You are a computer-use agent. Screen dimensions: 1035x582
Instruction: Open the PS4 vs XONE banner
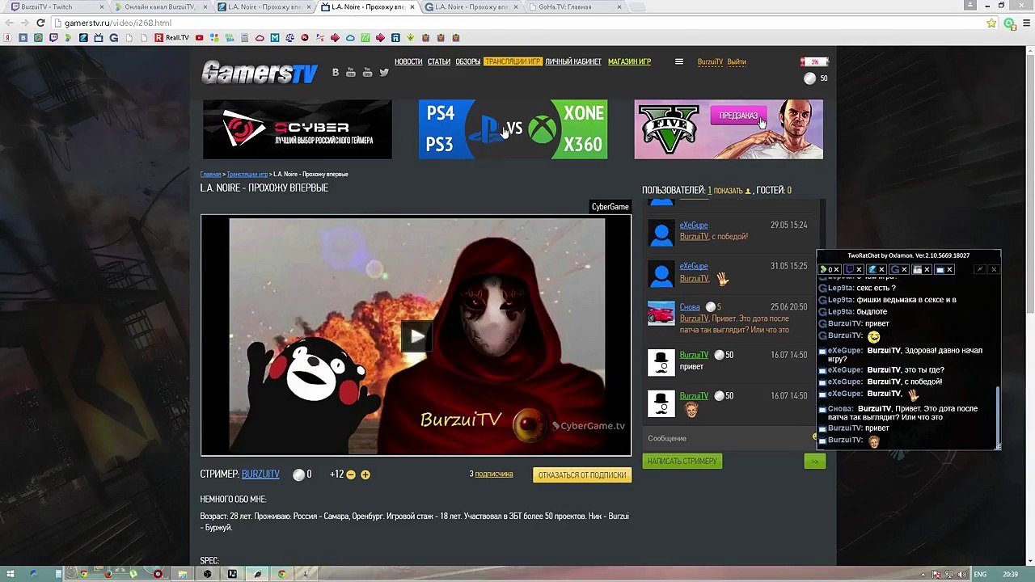point(513,129)
